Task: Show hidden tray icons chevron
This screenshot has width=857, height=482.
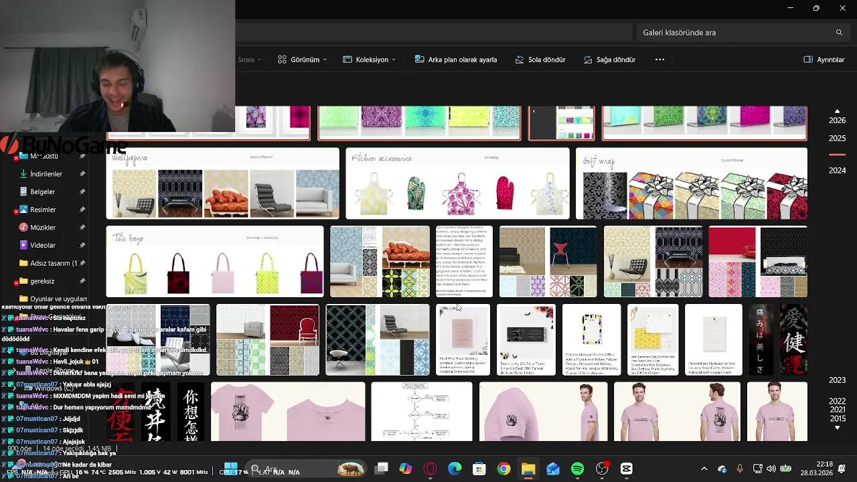Action: [704, 469]
